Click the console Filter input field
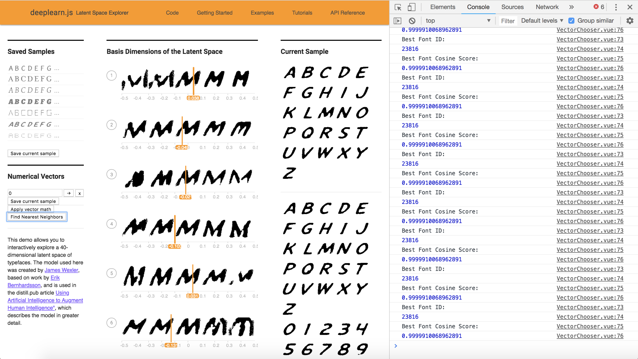The width and height of the screenshot is (638, 359). point(508,21)
